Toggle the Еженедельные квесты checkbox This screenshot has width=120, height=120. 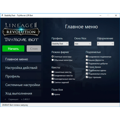(x=52, y=79)
